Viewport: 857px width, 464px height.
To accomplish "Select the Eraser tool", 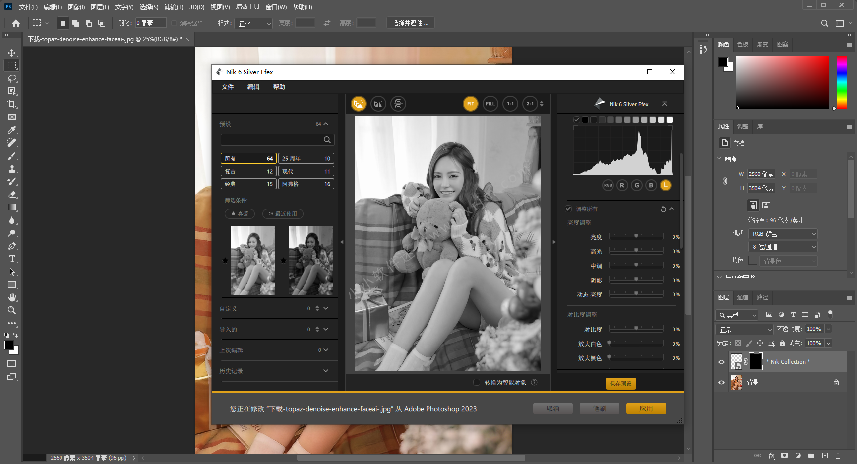I will click(12, 194).
